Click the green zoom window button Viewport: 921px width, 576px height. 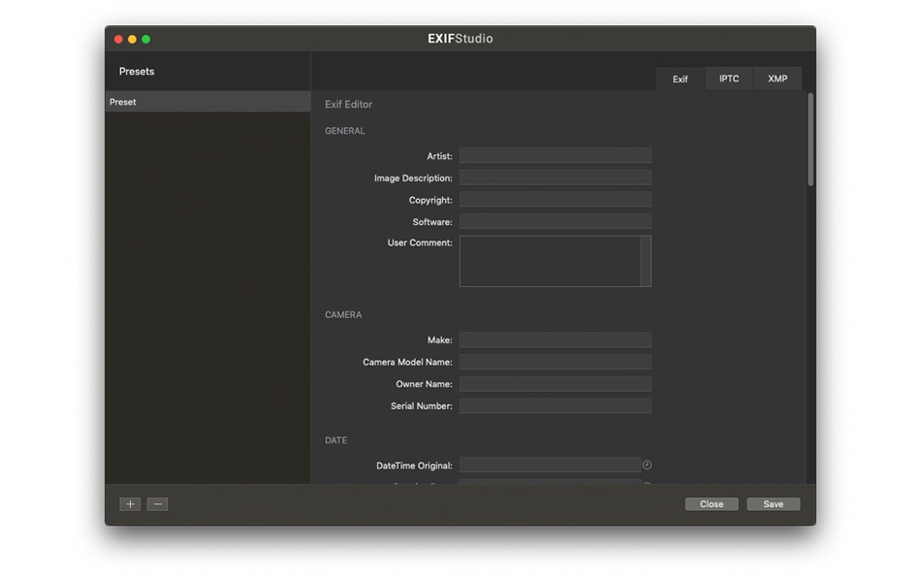(x=146, y=39)
